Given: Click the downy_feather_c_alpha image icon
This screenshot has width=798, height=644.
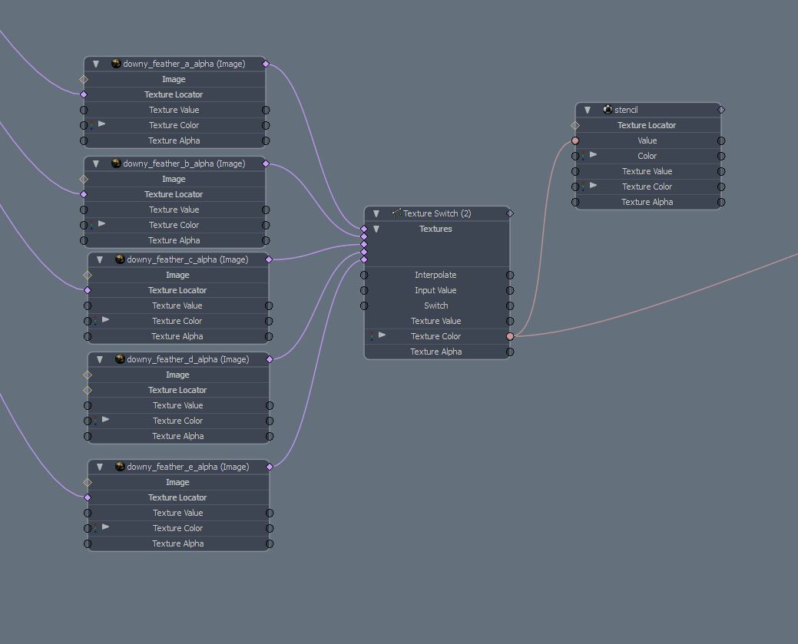Looking at the screenshot, I should tap(120, 259).
